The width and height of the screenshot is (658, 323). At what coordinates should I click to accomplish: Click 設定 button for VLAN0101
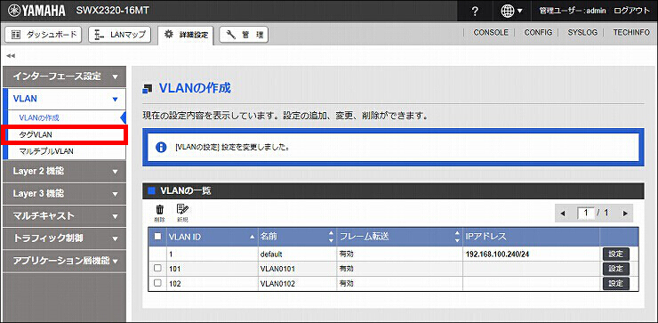tap(616, 269)
